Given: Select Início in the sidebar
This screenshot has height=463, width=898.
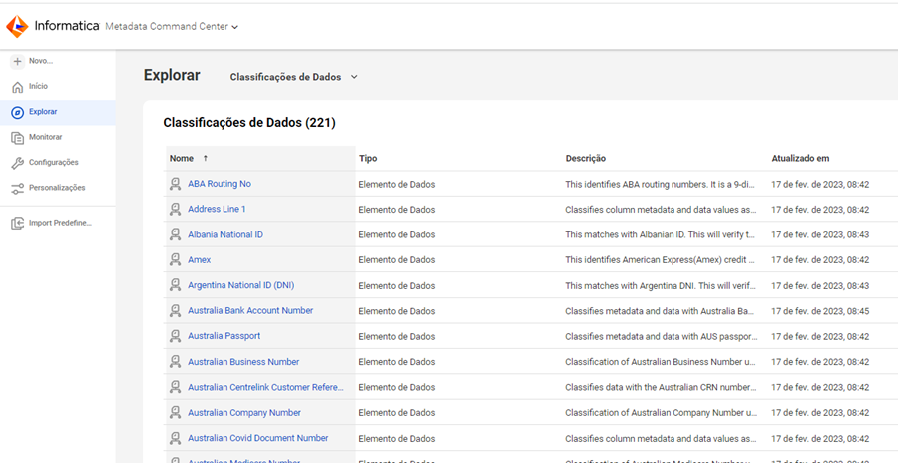Looking at the screenshot, I should pyautogui.click(x=38, y=86).
